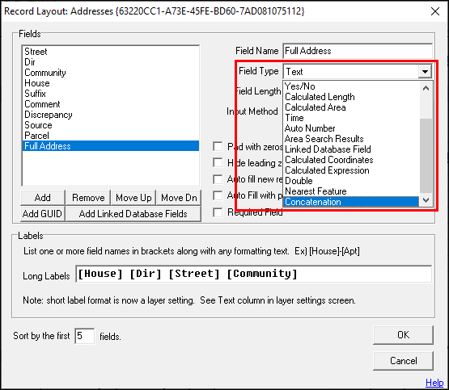Choose Calculated Length option

(351, 97)
